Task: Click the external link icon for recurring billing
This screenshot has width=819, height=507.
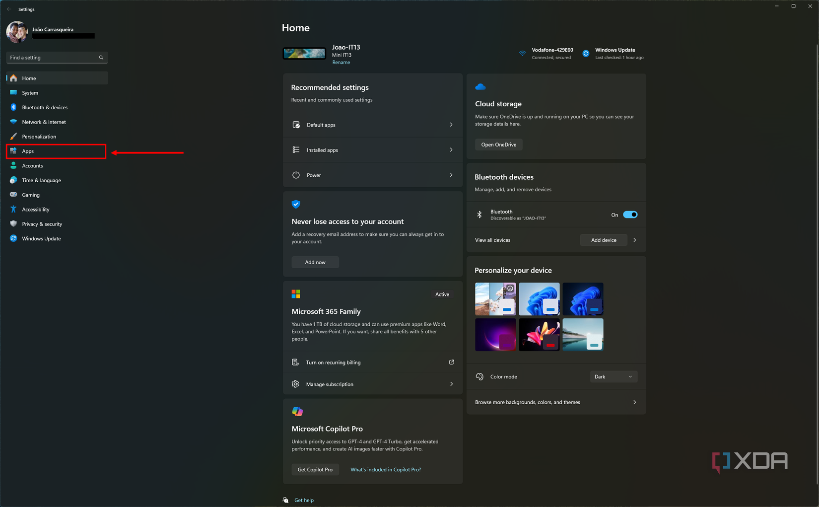Action: point(451,362)
